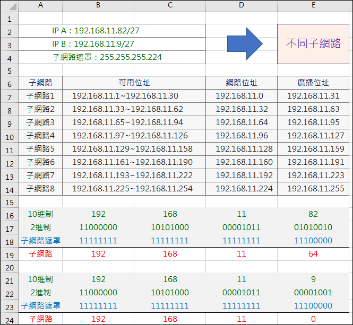Select broadcast address 192.168.11.31

[313, 96]
